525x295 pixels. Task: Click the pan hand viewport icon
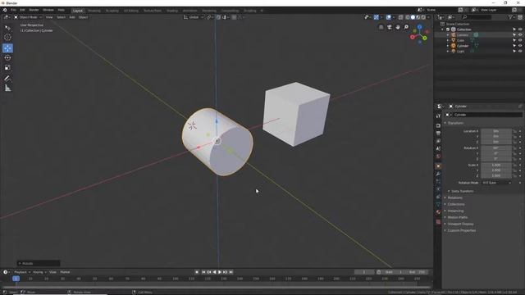(398, 27)
